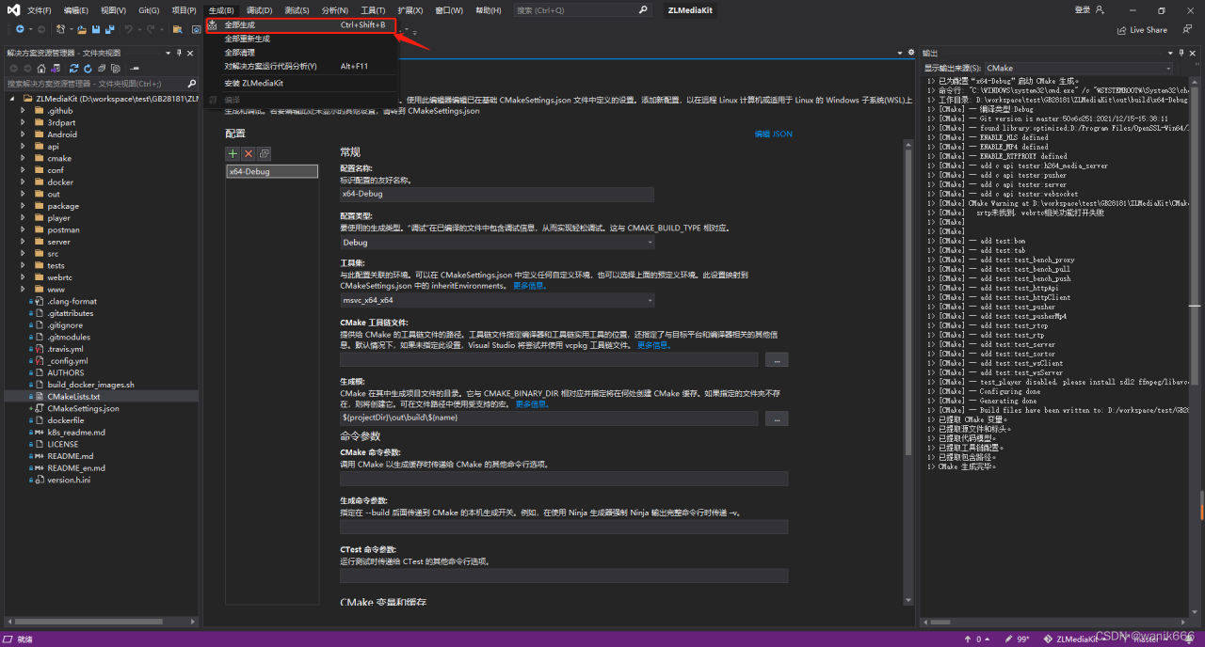Open the msvc_x64_x64 toolset dropdown
1205x647 pixels.
(x=497, y=300)
